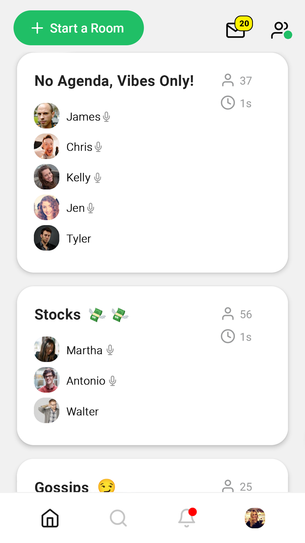The image size is (305, 543).
Task: Tap the participant count icon showing 37
Action: [x=228, y=81]
